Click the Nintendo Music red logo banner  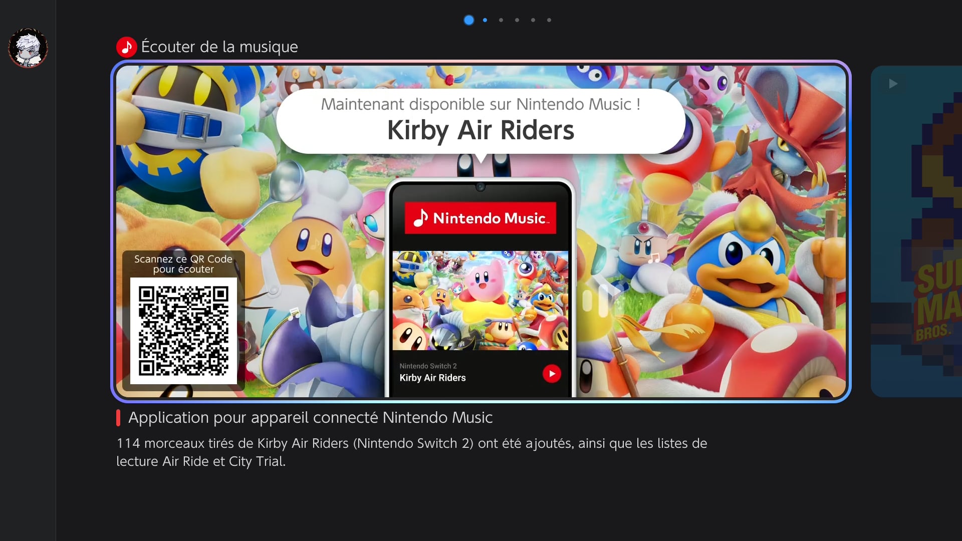click(x=480, y=218)
